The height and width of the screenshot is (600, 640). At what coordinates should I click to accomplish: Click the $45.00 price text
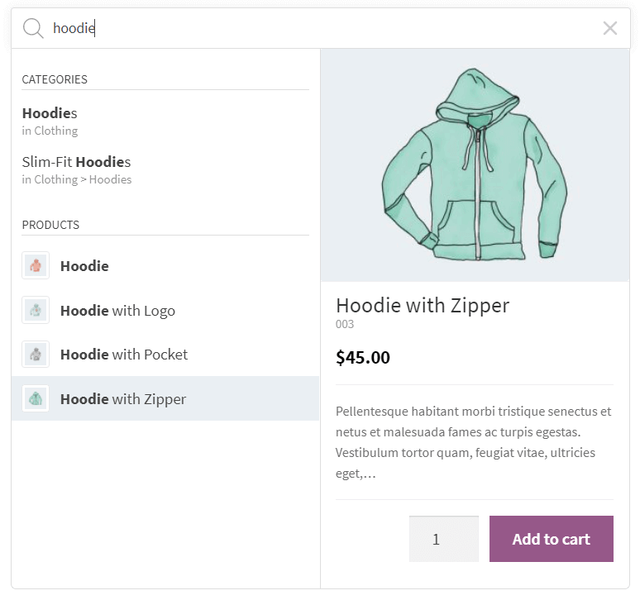(363, 357)
